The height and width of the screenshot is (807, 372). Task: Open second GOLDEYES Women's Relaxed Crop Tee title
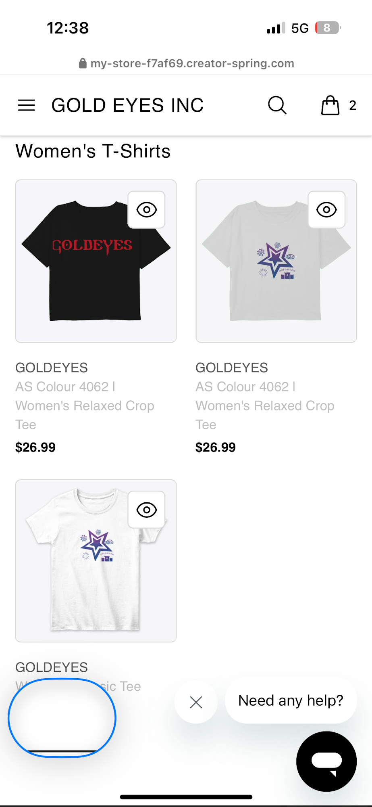tap(265, 396)
